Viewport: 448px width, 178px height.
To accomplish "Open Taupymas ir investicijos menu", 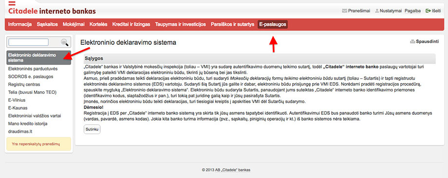I will click(180, 24).
